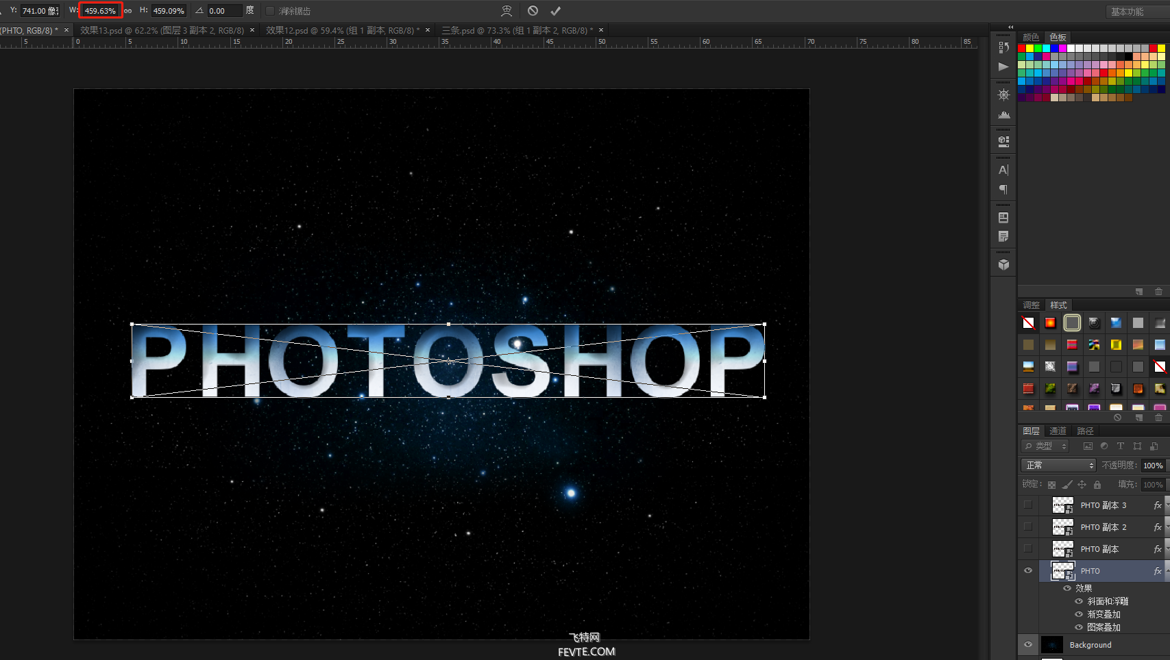
Task: Cancel the transform with the circle-slash icon
Action: click(x=533, y=11)
